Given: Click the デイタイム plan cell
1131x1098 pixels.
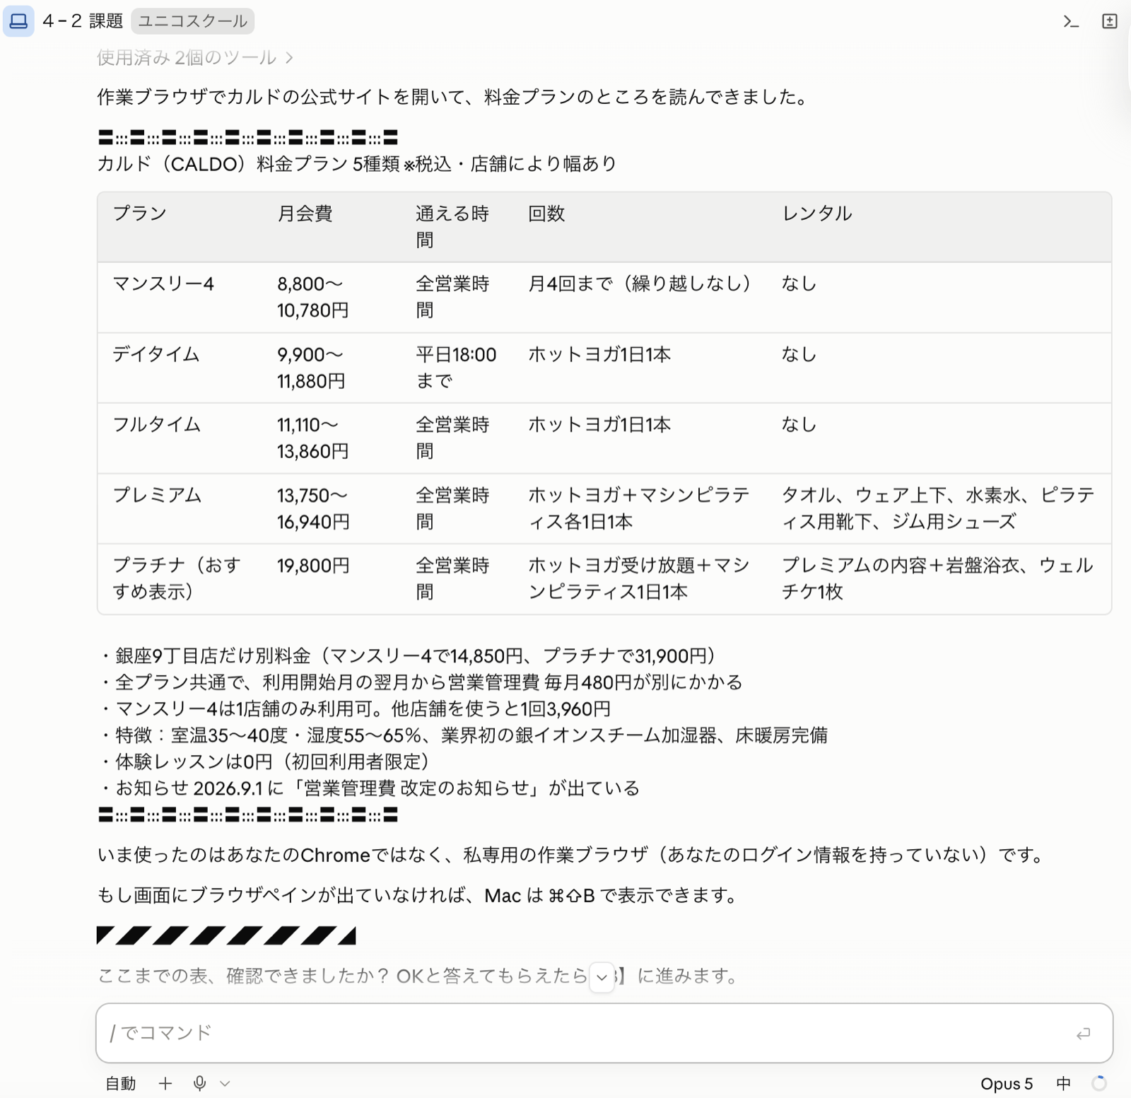Looking at the screenshot, I should [156, 354].
